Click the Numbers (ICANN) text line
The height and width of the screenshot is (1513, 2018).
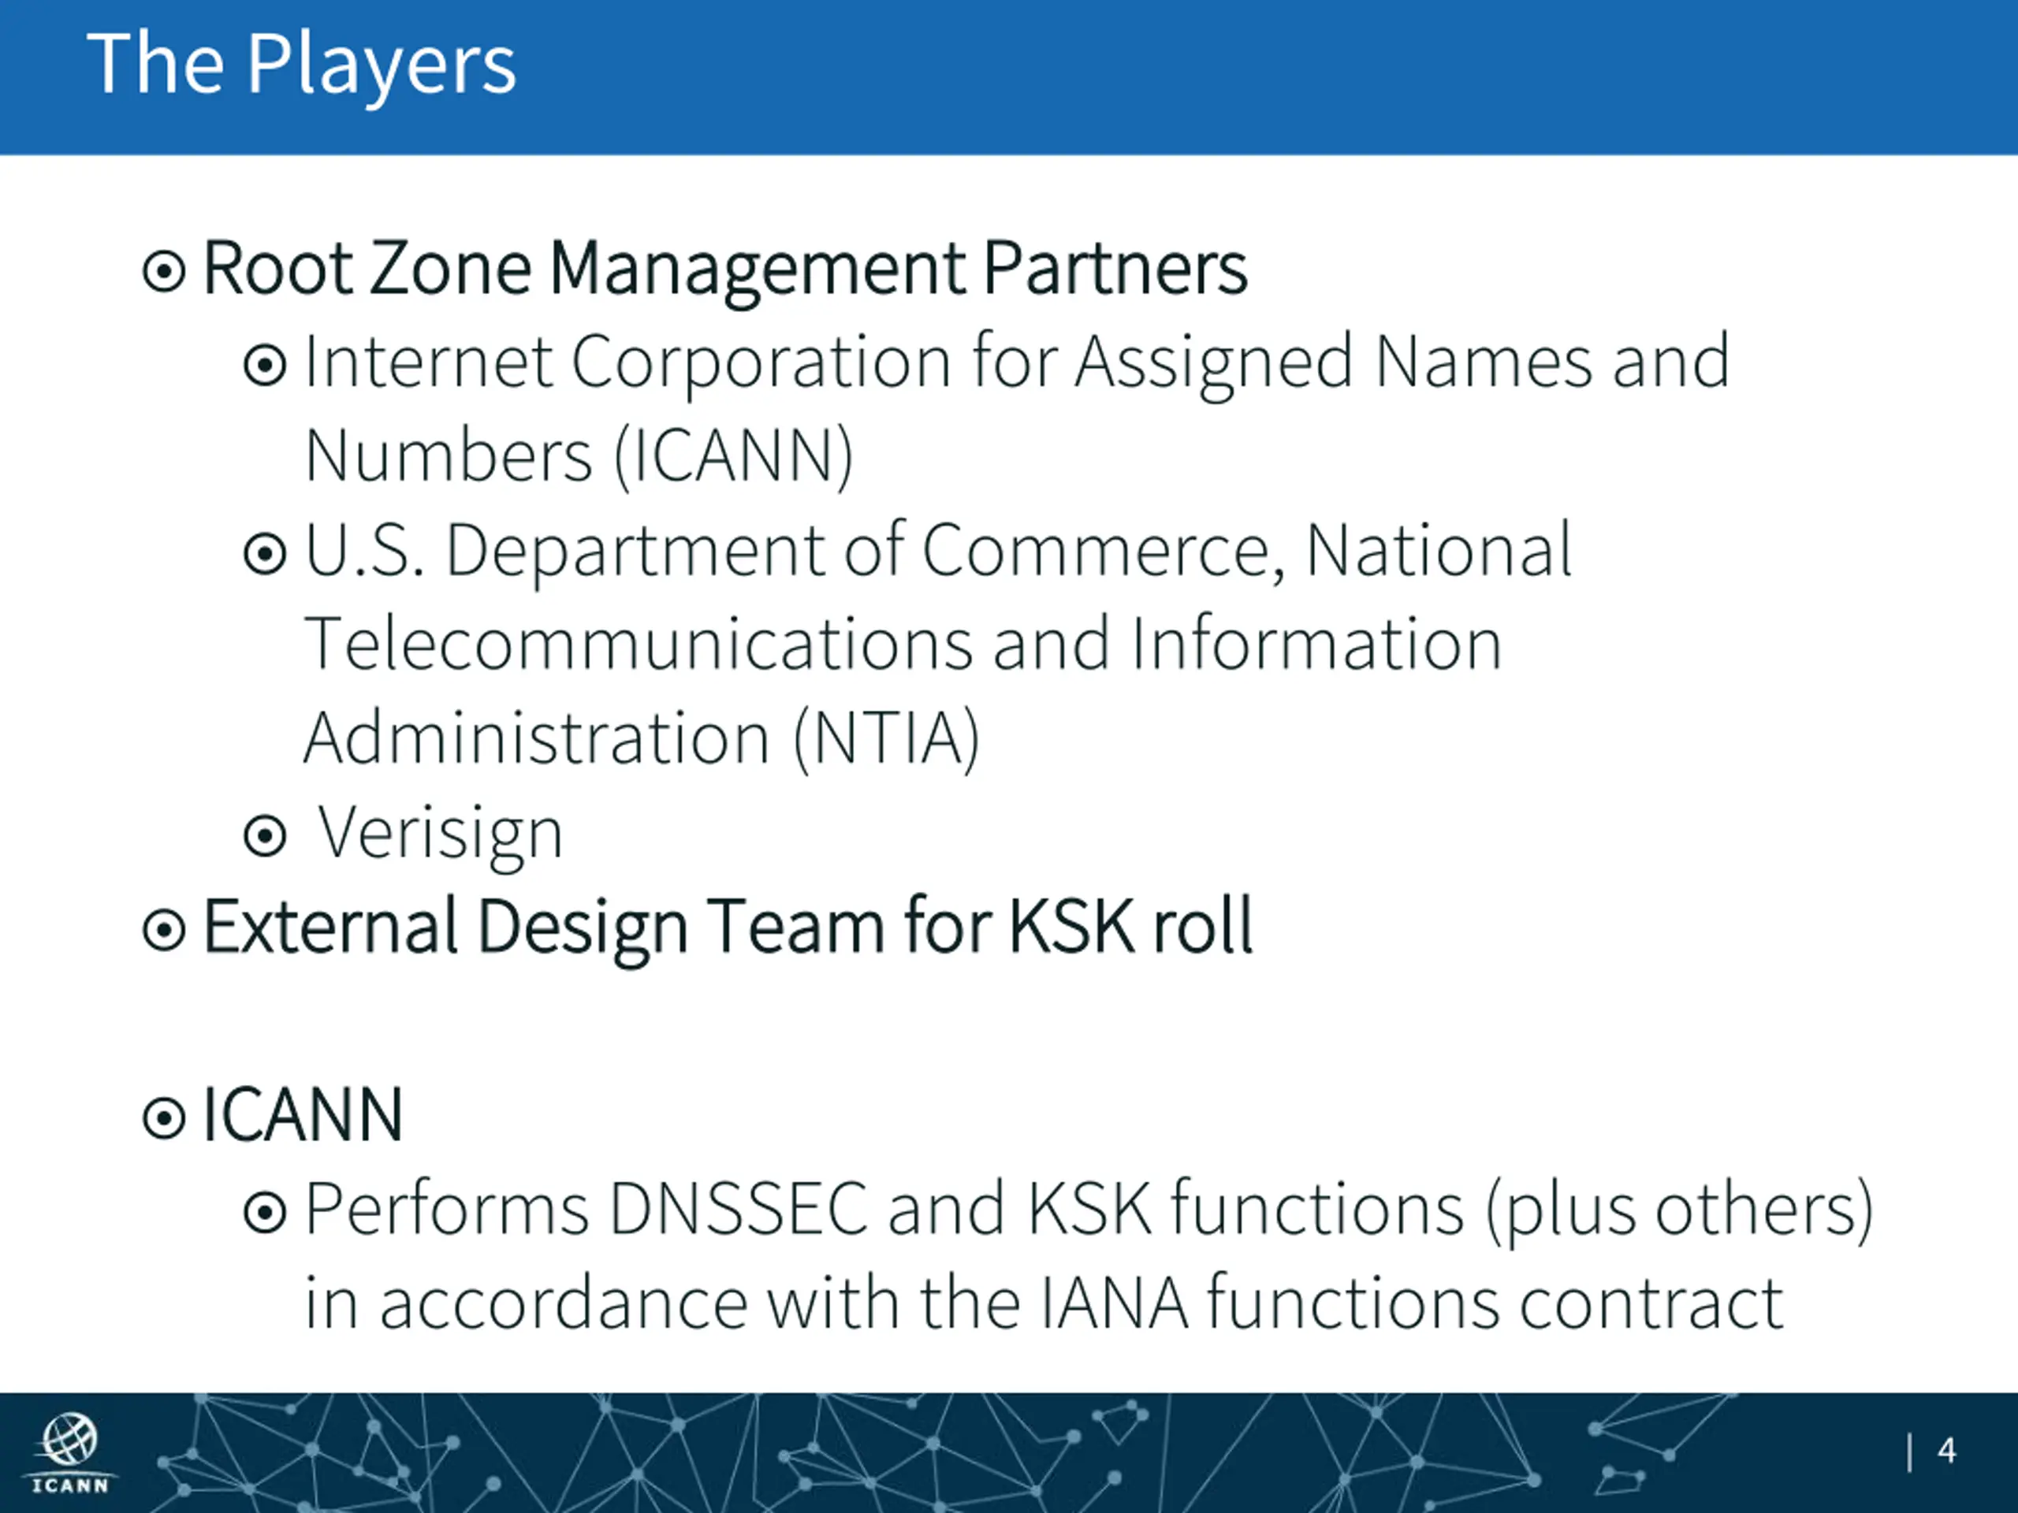tap(579, 456)
